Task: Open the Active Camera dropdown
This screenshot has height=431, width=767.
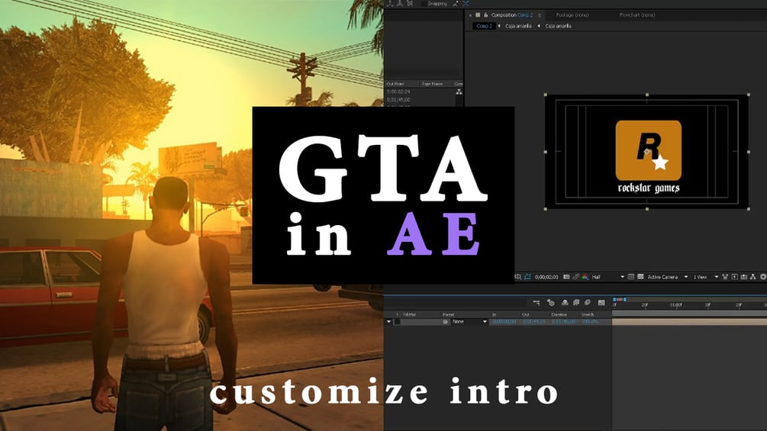Action: 668,277
